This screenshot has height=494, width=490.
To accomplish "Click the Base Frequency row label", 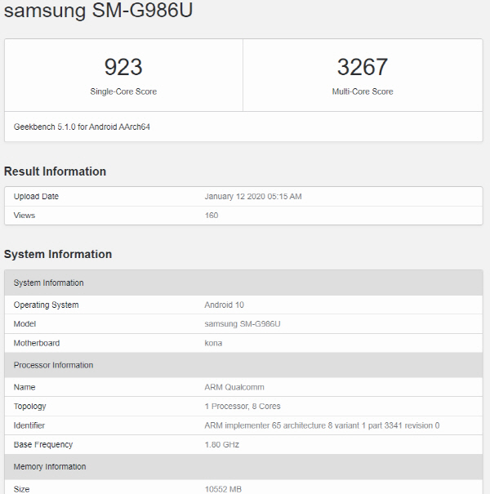I will [x=42, y=444].
